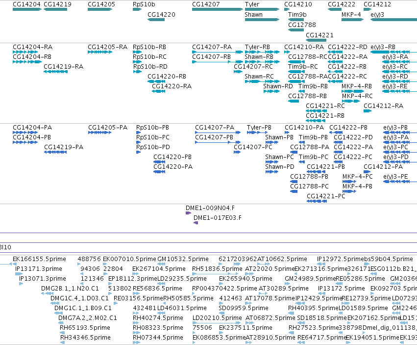Click the RpS10b gene label
Viewport: 417px width, 345px height.
pyautogui.click(x=144, y=4)
